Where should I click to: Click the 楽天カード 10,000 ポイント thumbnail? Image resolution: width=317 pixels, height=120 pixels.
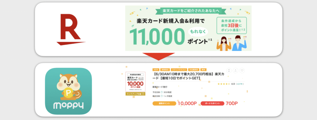pyautogui.click(x=135, y=82)
